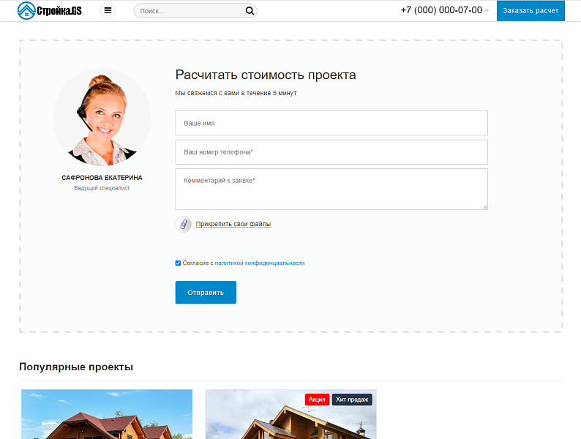581x439 pixels.
Task: Open the first popular project house thumbnail
Action: [x=107, y=417]
